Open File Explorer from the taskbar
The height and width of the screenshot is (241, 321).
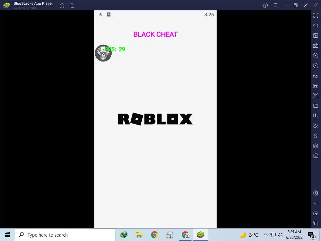pyautogui.click(x=139, y=235)
